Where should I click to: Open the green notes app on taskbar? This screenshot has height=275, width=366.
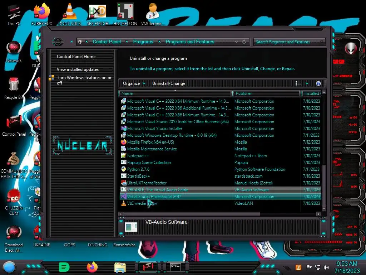64,267
